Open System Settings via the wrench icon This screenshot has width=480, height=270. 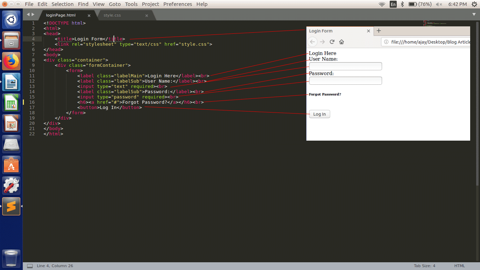[11, 185]
